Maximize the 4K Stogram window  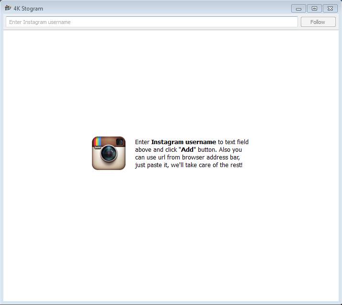[314, 9]
